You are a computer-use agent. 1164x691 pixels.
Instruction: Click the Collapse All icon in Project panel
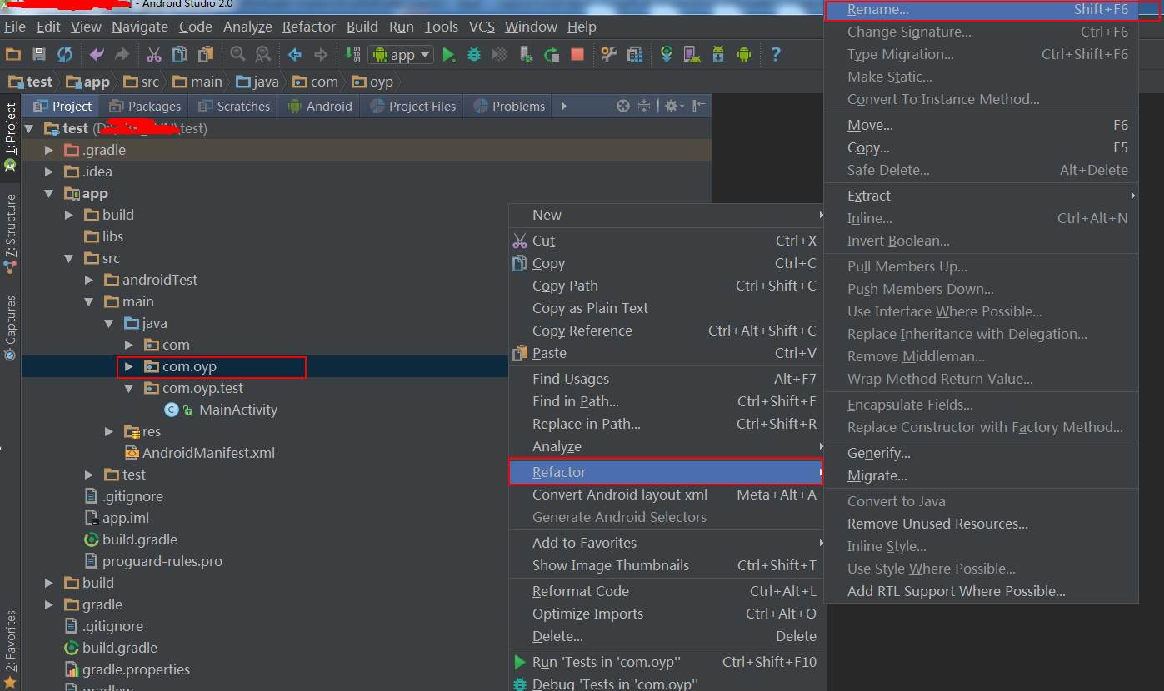(643, 106)
